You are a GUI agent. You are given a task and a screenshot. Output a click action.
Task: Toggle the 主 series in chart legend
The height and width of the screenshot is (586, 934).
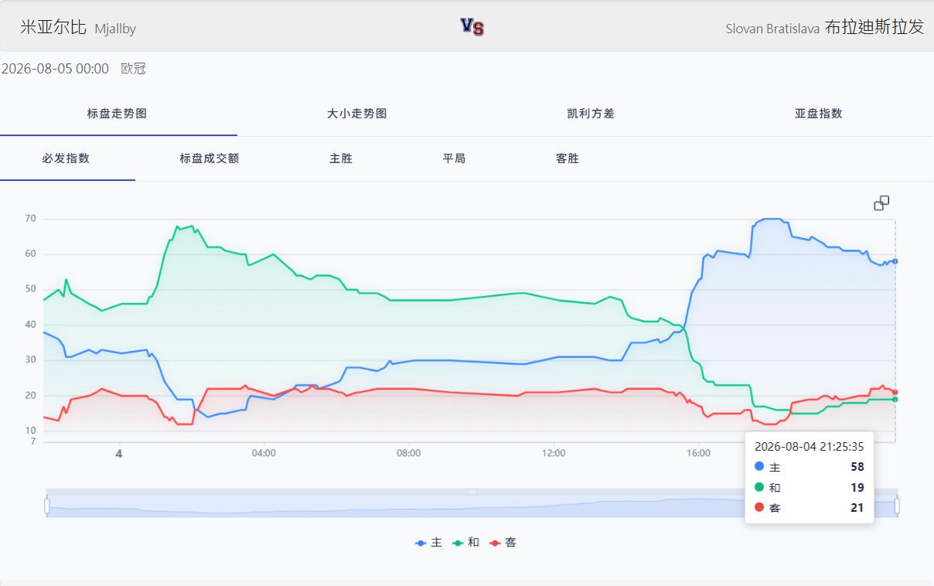429,543
